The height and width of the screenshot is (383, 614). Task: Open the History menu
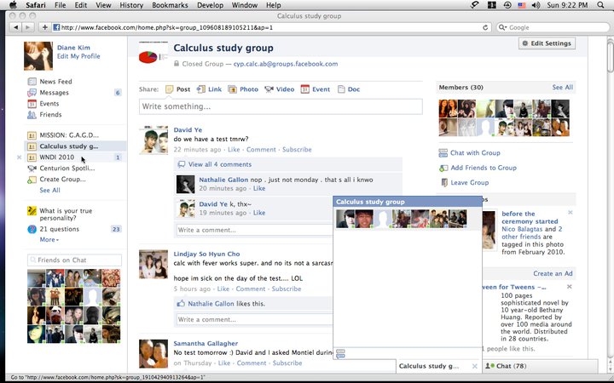click(131, 5)
